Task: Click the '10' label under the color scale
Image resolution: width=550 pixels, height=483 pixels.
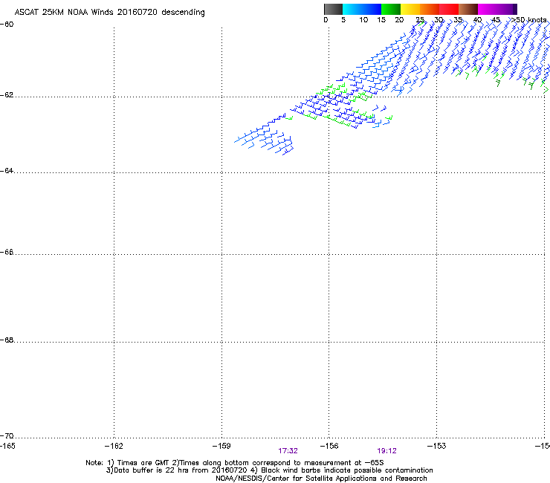Action: tap(363, 20)
